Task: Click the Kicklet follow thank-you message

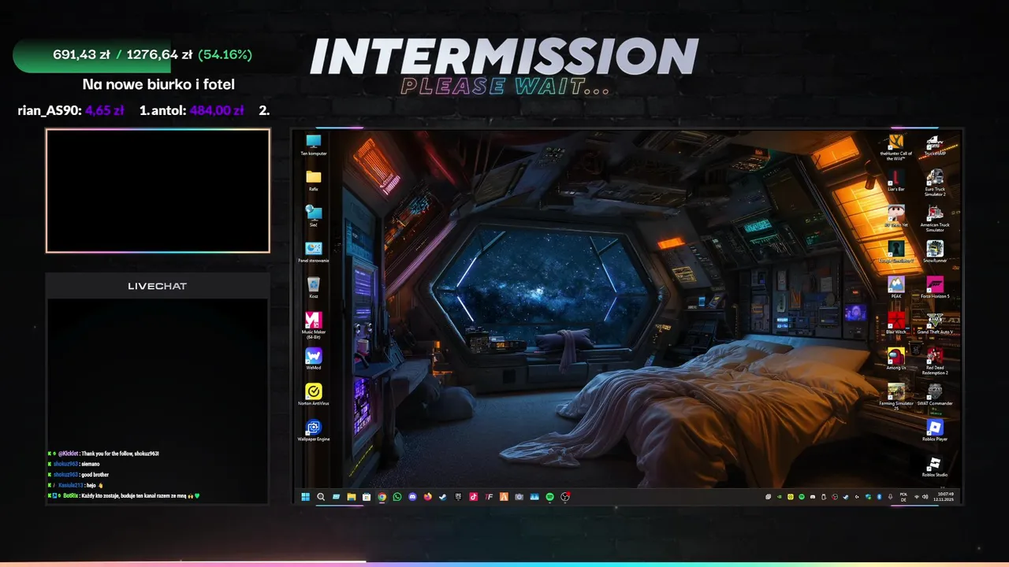Action: pos(103,454)
